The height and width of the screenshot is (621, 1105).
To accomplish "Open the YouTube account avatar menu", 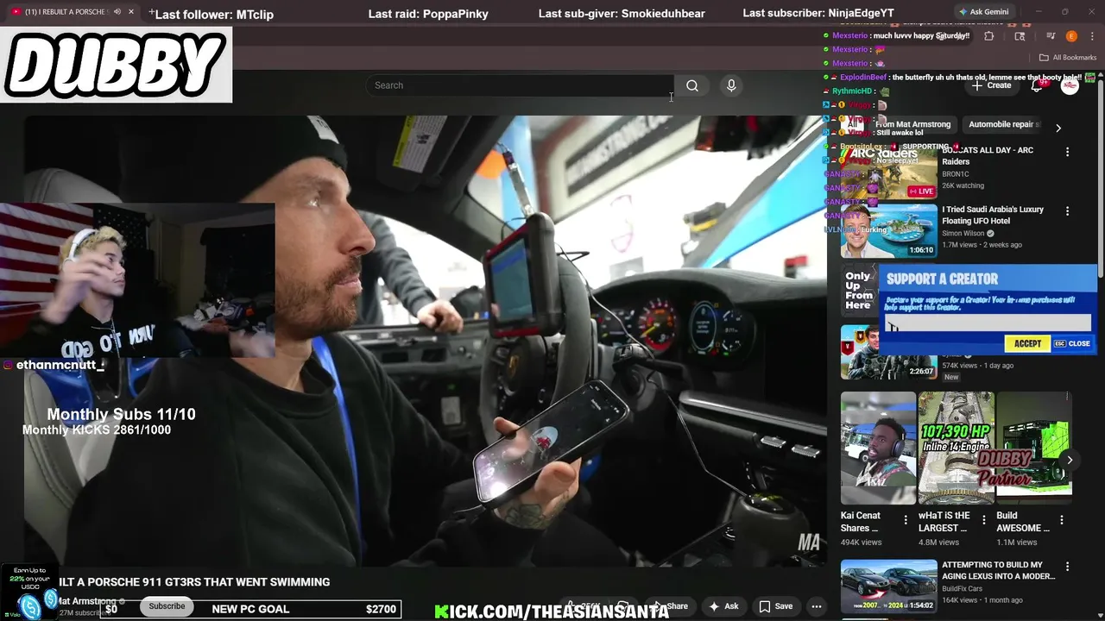I will click(1070, 85).
